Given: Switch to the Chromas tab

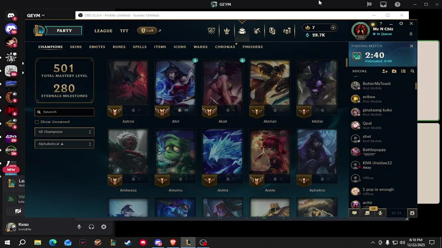Looking at the screenshot, I should [x=225, y=47].
